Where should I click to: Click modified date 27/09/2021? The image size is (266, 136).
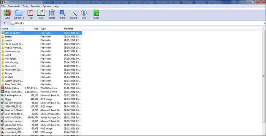(x=72, y=59)
